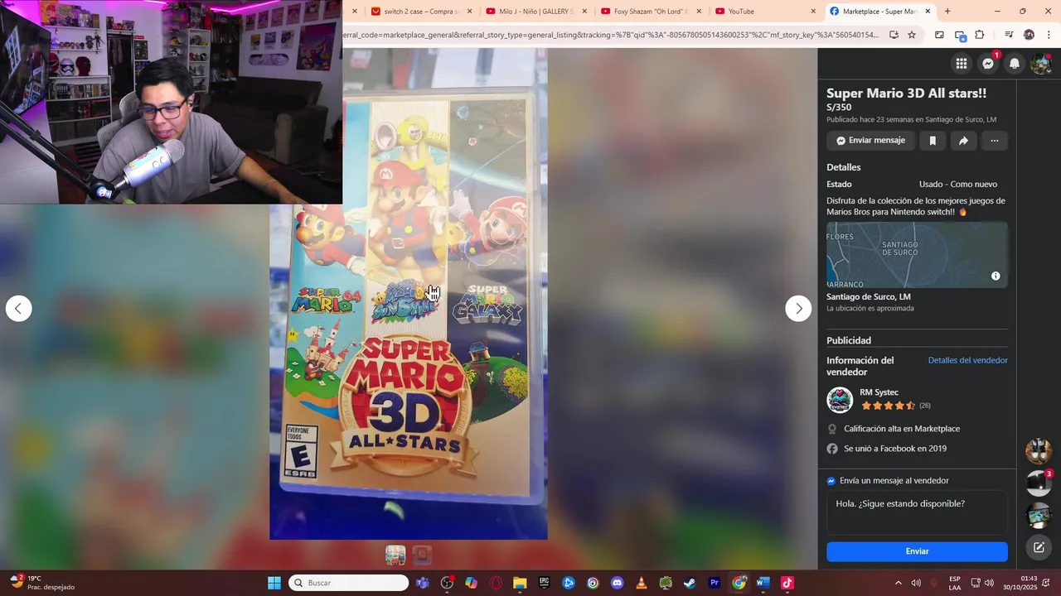
Task: Share the listing with the arrow button
Action: point(963,141)
